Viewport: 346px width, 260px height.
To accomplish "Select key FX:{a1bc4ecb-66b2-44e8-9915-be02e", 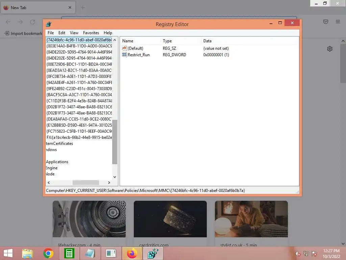I will pos(79,137).
